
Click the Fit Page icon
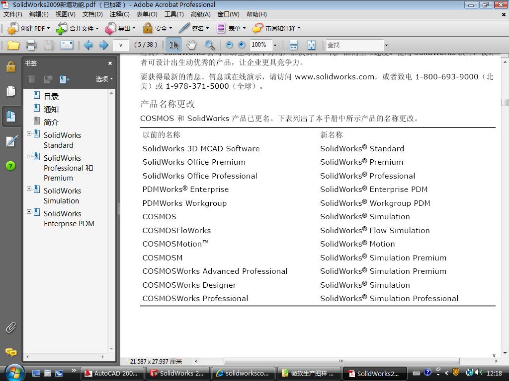(x=311, y=45)
